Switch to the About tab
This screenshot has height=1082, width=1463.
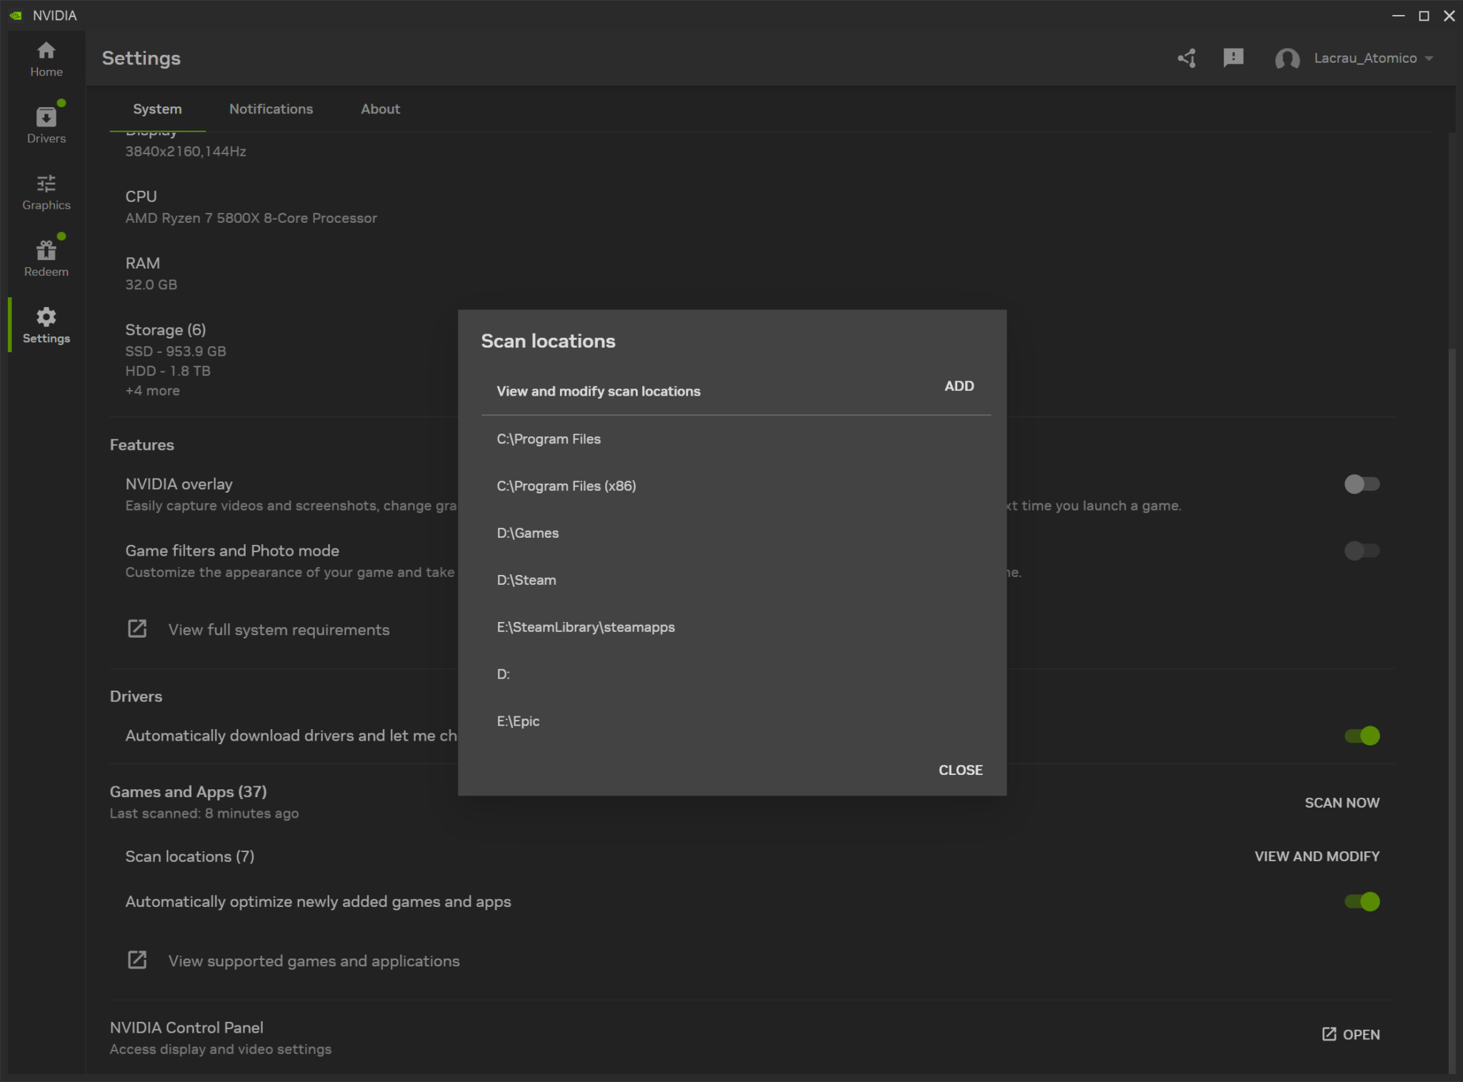click(x=380, y=109)
